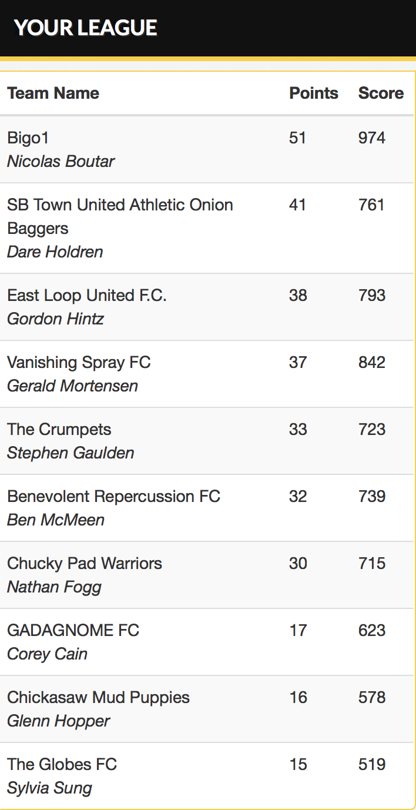The width and height of the screenshot is (416, 810).
Task: Click manager name Corey Cain
Action: (47, 654)
